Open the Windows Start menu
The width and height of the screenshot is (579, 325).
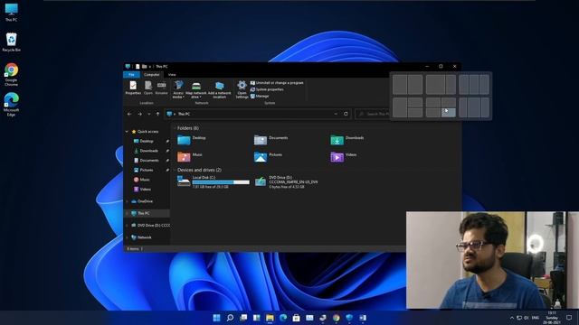click(x=217, y=318)
